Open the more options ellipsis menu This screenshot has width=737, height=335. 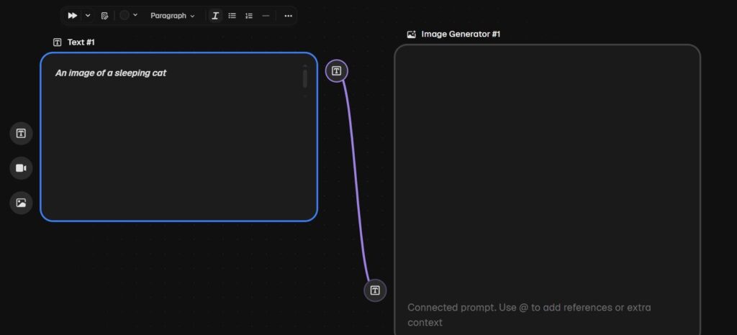(289, 16)
